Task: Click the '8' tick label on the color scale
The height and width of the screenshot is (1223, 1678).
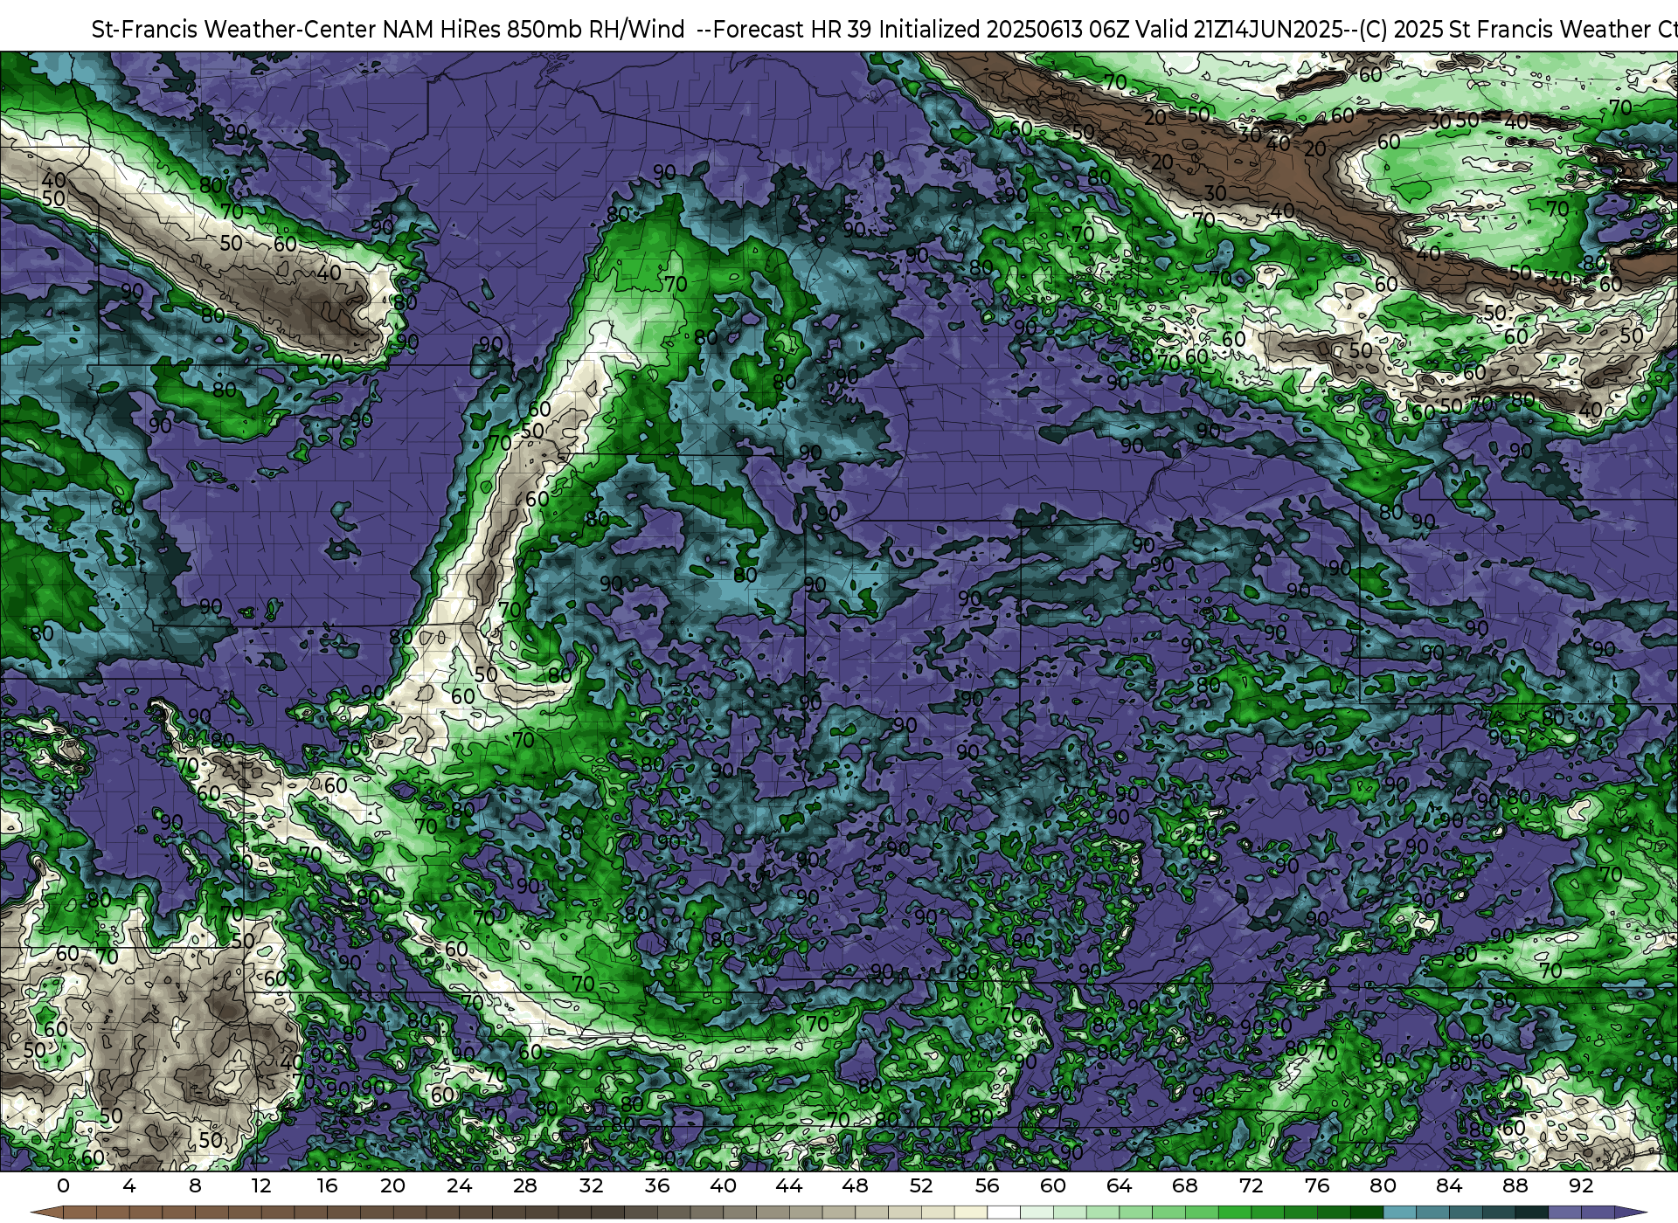Action: tap(195, 1185)
